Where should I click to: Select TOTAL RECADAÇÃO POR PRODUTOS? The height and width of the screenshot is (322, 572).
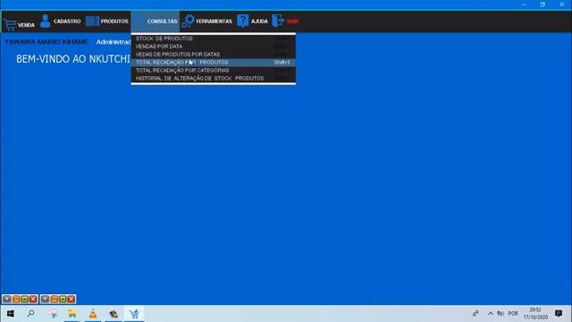coord(213,63)
